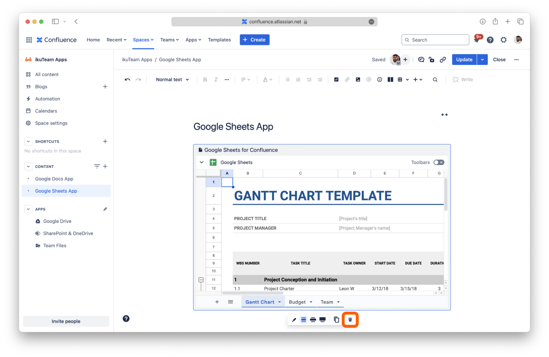The height and width of the screenshot is (357, 549).
Task: Insert page layouts columns
Action: tap(390, 80)
